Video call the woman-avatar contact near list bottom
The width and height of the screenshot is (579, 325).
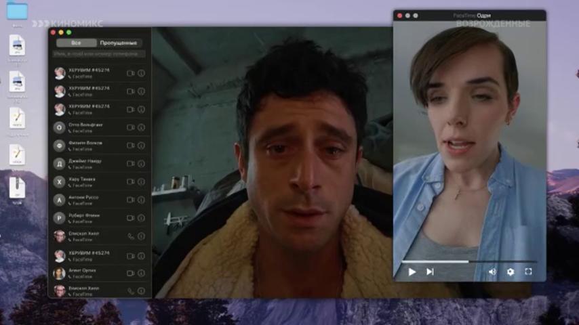coord(130,274)
